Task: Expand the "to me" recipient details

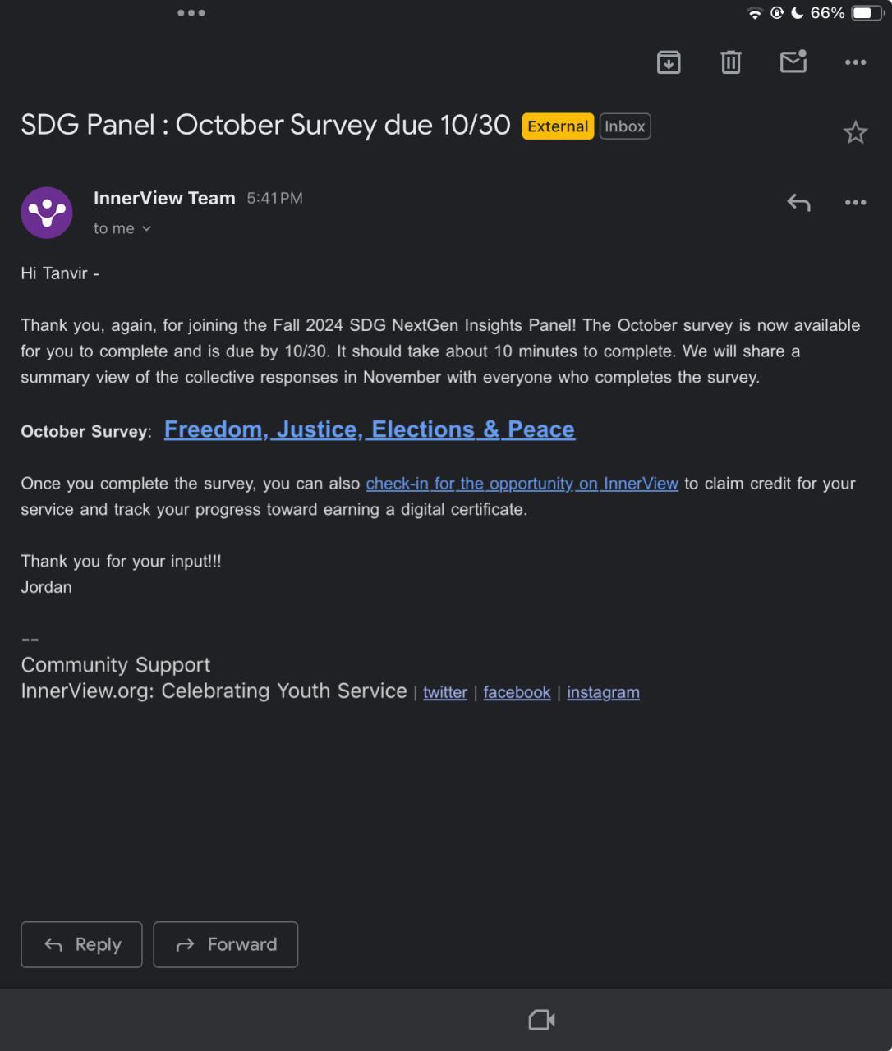Action: (122, 228)
